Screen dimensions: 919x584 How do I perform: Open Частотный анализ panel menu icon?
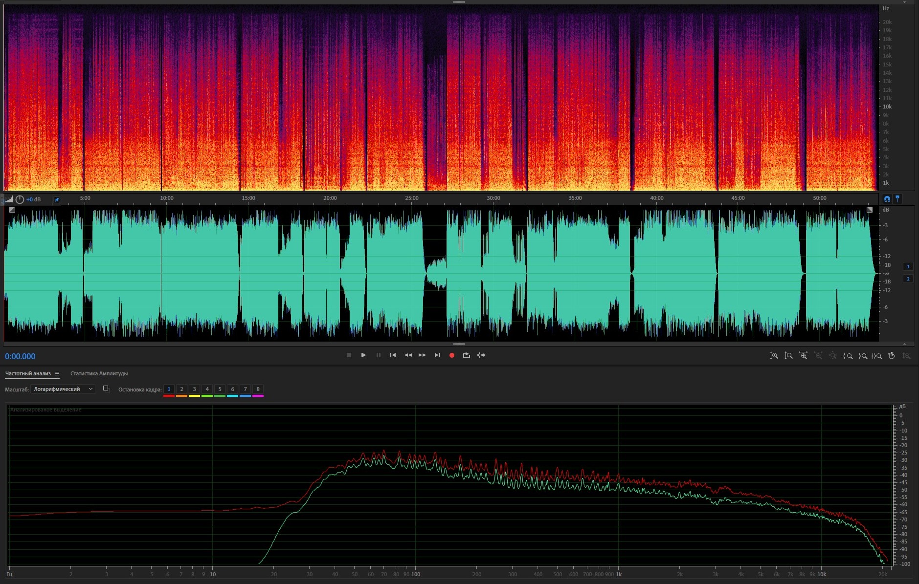[57, 373]
